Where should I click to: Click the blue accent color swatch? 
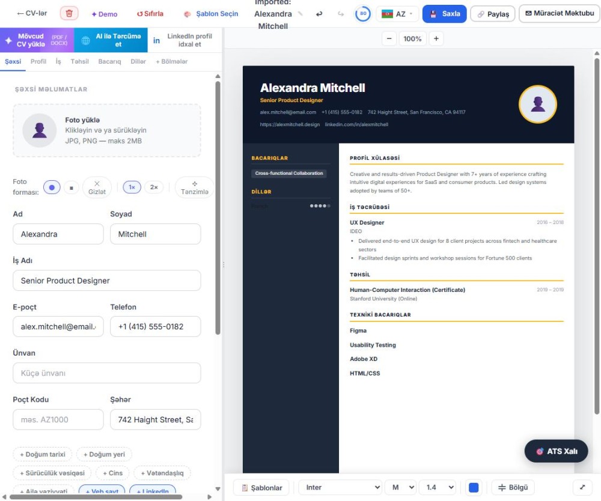(474, 487)
